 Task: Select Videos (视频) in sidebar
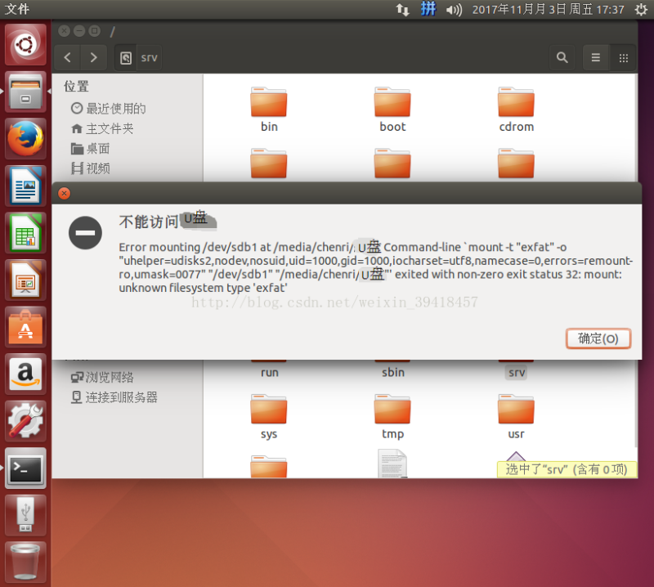[91, 168]
